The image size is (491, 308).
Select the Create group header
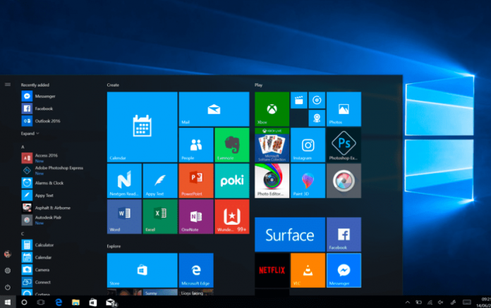[113, 85]
